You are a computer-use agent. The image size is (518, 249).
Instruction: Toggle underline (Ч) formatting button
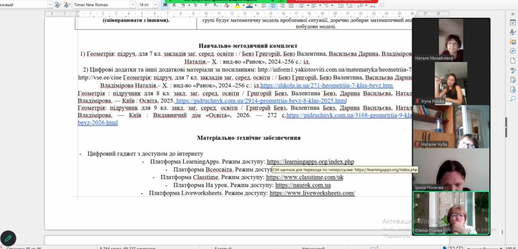(x=183, y=5)
